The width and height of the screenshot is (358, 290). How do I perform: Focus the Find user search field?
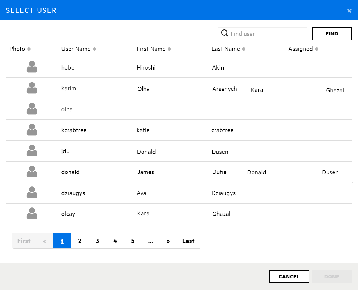tap(267, 34)
